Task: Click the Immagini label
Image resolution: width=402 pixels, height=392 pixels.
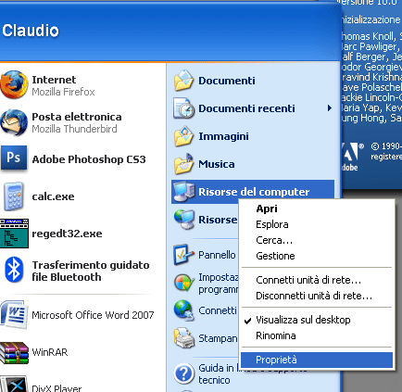Action: [223, 136]
